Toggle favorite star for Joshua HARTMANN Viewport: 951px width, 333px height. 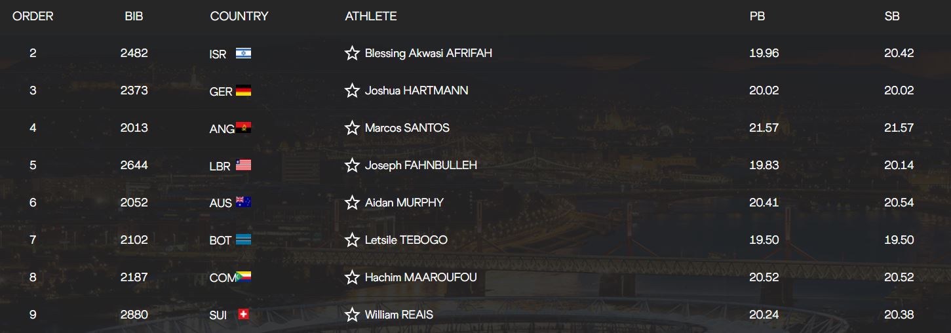tap(352, 90)
